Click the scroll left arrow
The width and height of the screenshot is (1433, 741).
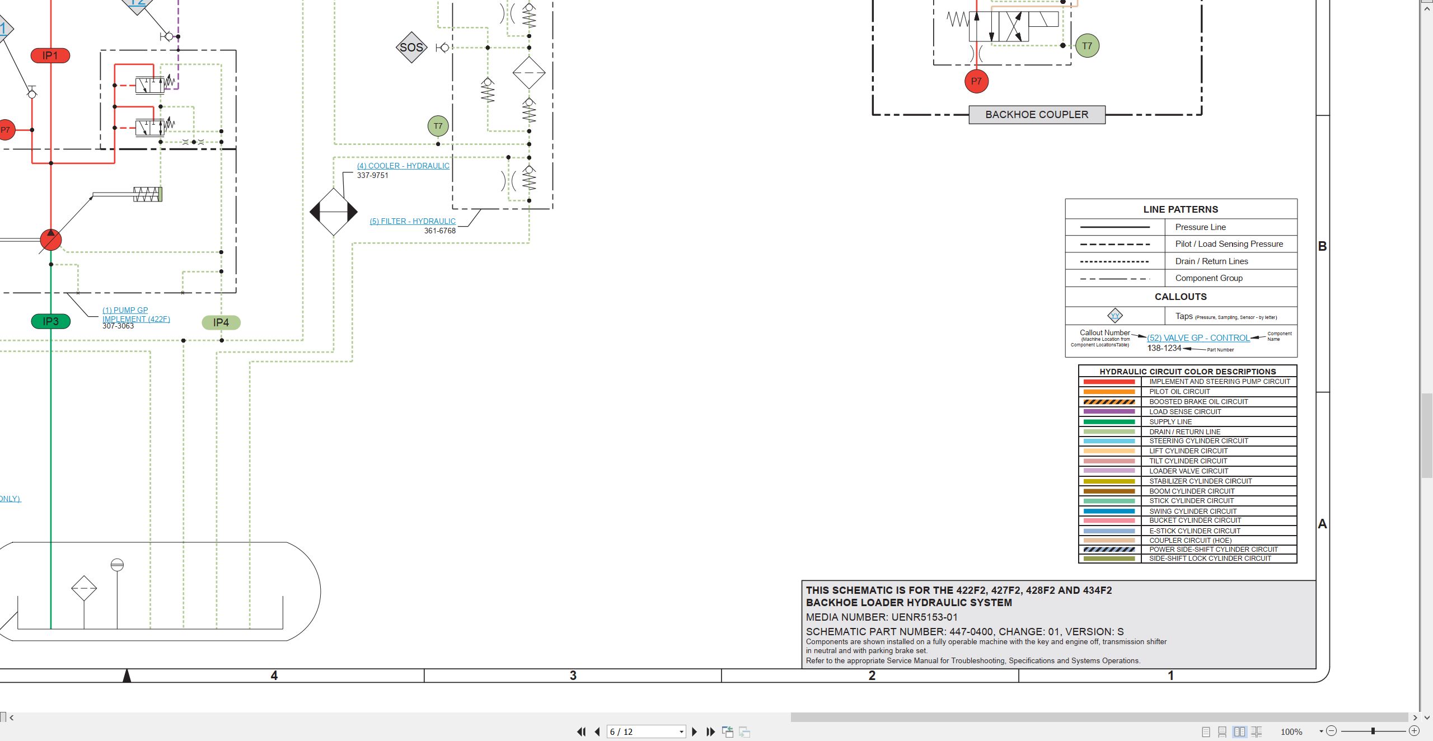(12, 717)
